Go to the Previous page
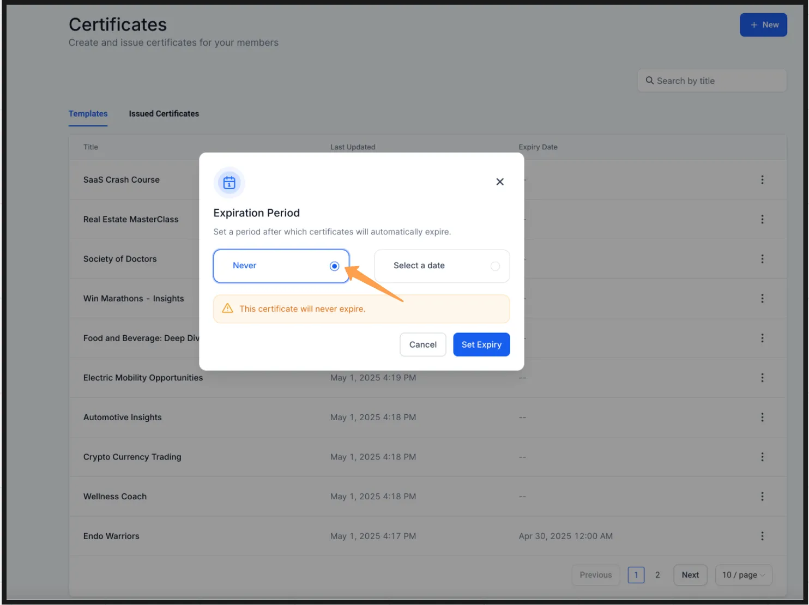 pyautogui.click(x=596, y=575)
